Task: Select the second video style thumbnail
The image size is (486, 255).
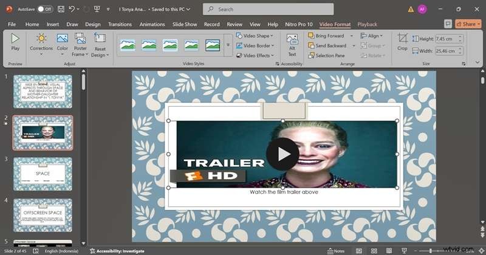Action: [x=149, y=46]
